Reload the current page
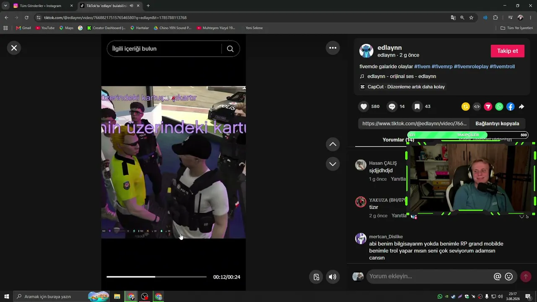Image resolution: width=537 pixels, height=302 pixels. (x=26, y=18)
